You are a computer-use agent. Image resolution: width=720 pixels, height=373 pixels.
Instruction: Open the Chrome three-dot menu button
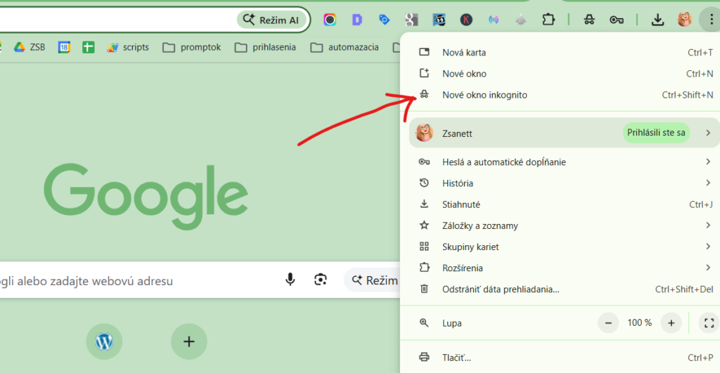point(711,20)
